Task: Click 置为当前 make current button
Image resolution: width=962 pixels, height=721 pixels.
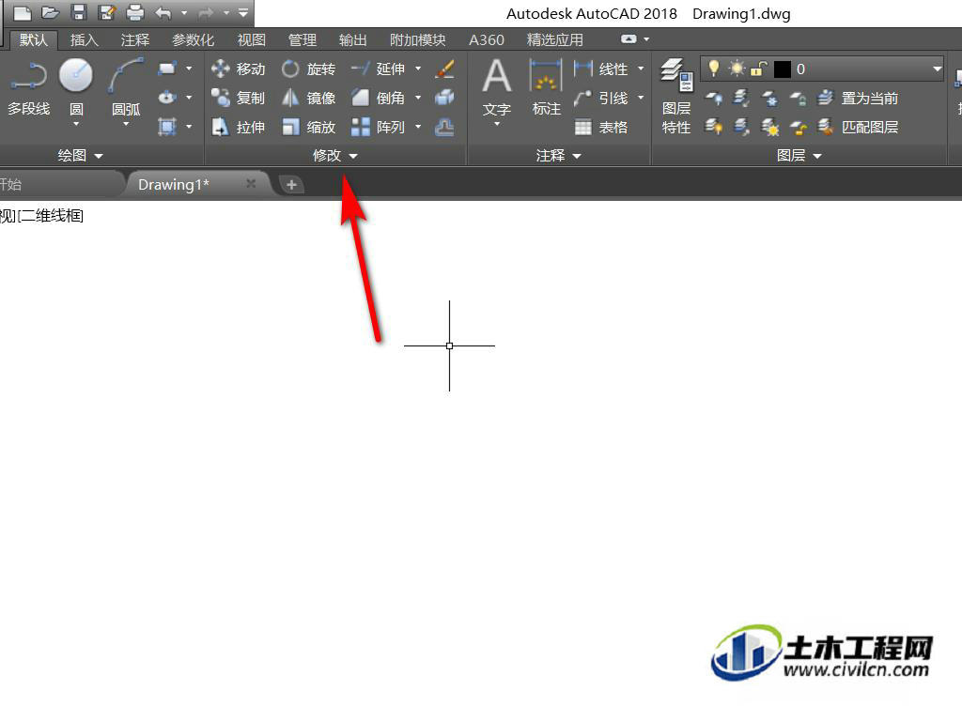Action: click(x=859, y=98)
